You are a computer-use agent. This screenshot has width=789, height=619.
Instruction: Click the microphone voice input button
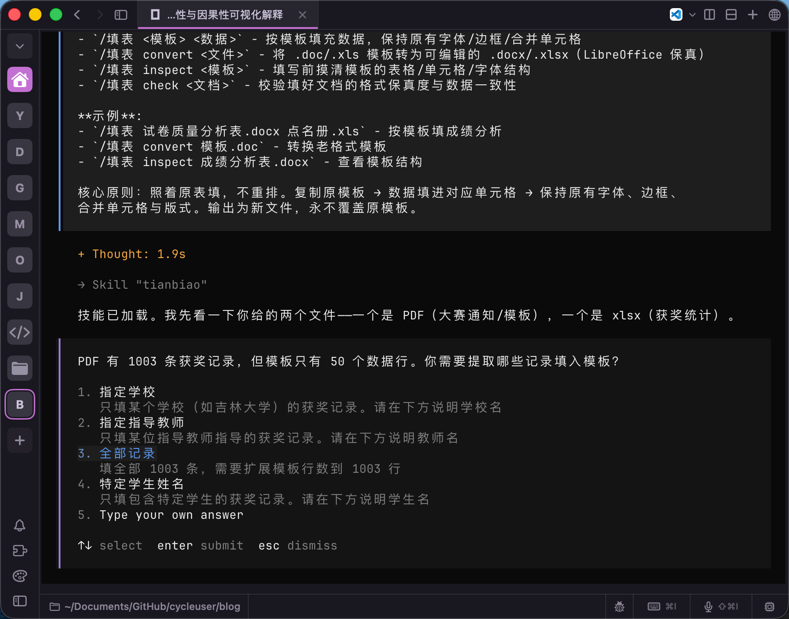(x=721, y=606)
